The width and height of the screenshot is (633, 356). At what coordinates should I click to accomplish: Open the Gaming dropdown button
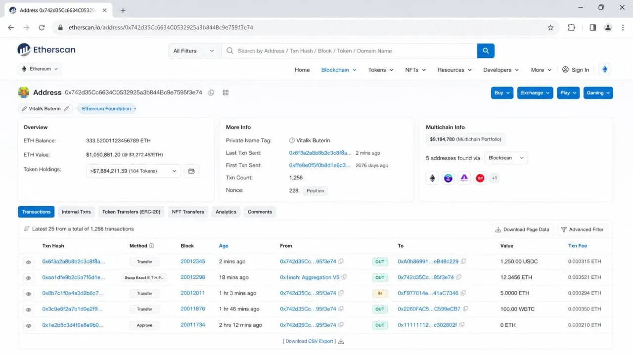pos(598,93)
